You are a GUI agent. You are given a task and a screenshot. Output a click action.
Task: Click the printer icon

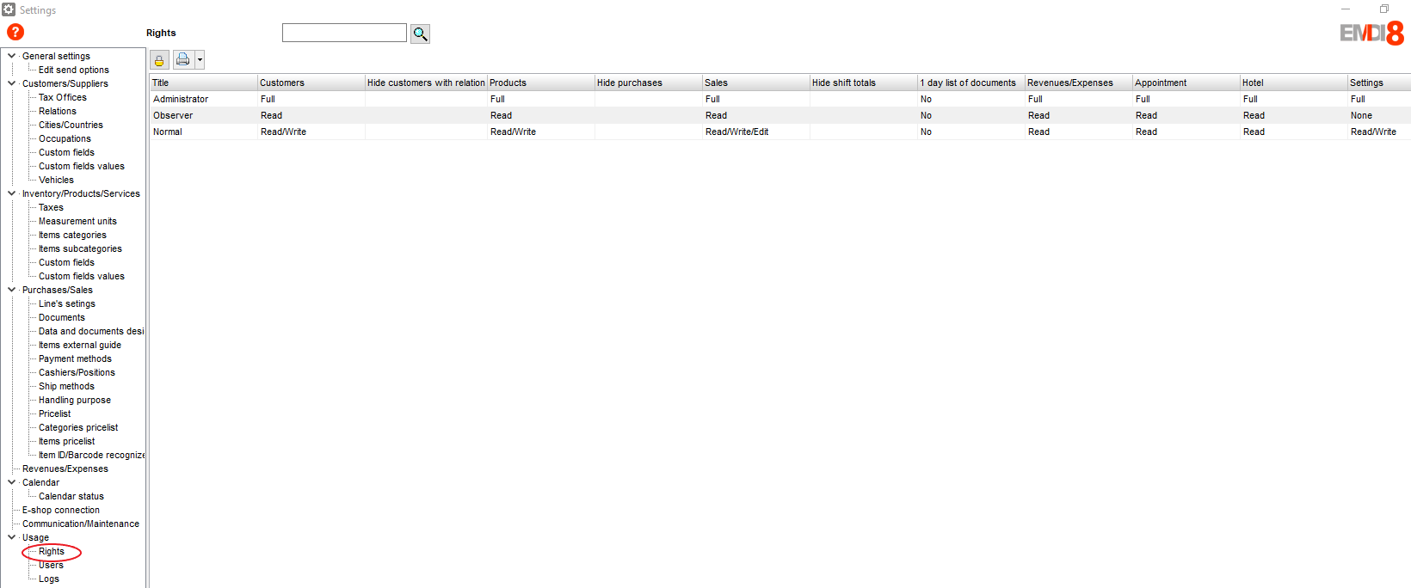182,60
